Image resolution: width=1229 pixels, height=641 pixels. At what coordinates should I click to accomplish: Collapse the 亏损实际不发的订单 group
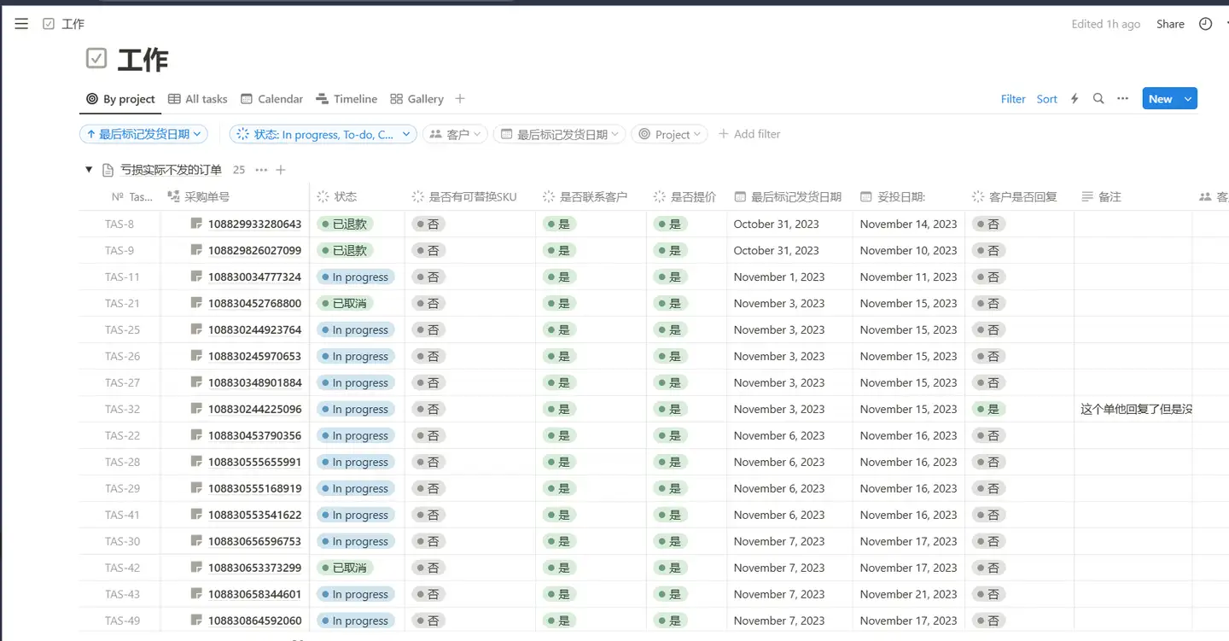(x=89, y=170)
